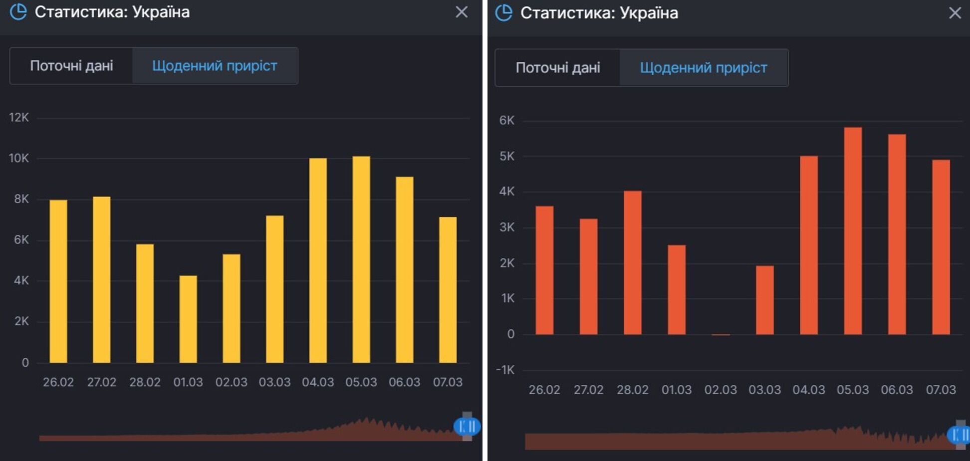Viewport: 970px width, 461px height.
Task: Click the blue range slider handle in the left chart
Action: coord(467,427)
